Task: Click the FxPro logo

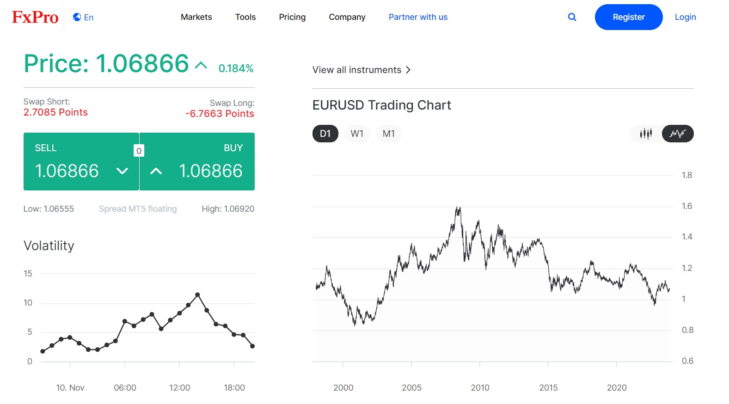Action: [x=35, y=17]
